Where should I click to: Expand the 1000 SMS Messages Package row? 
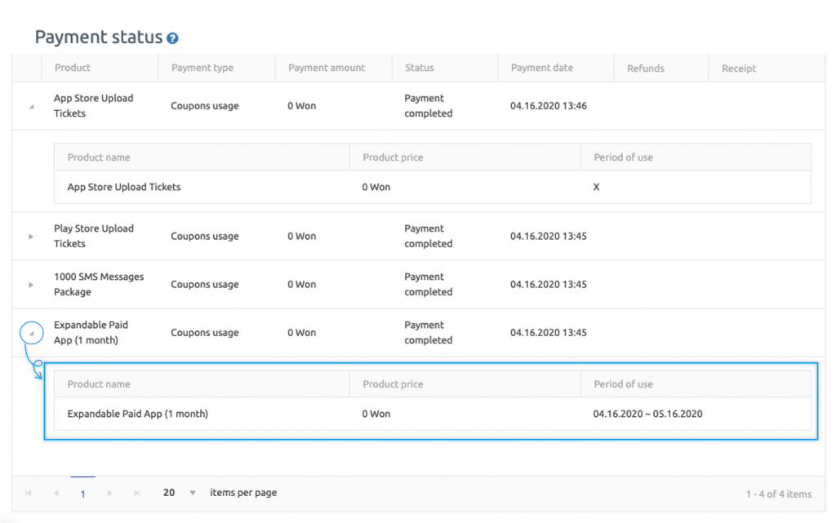click(x=30, y=284)
